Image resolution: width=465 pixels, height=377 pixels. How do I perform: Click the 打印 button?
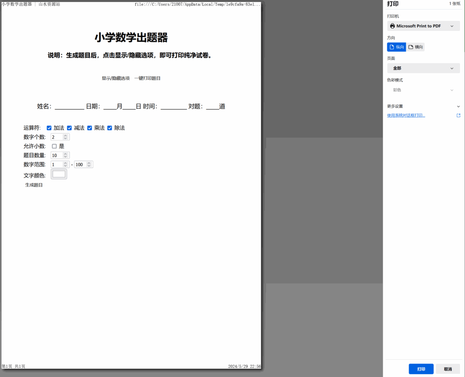point(420,369)
